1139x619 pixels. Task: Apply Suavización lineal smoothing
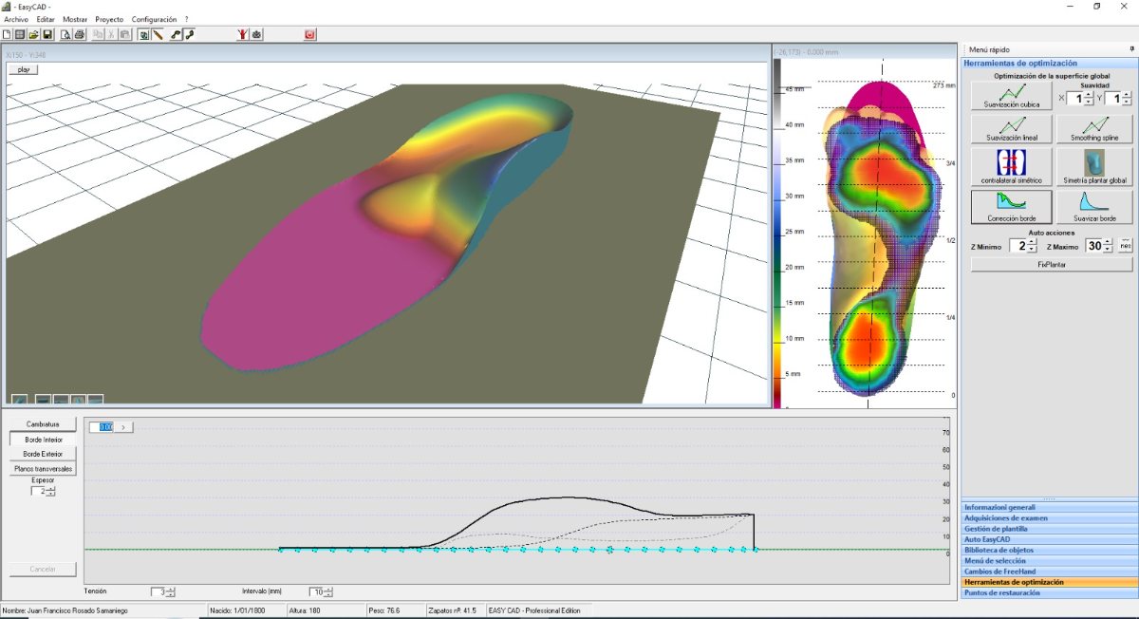click(x=1011, y=128)
